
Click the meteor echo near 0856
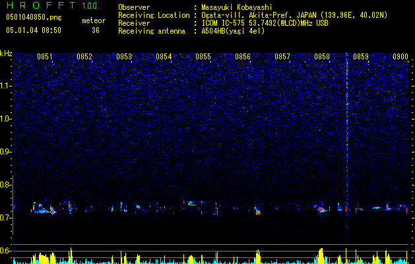257,211
